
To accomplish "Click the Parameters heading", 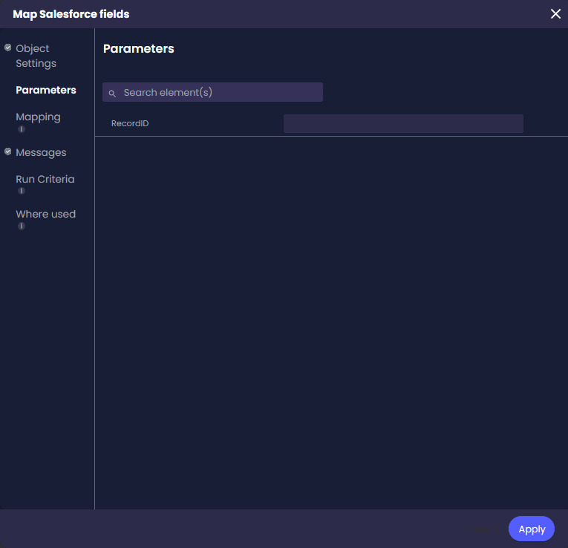I will [x=139, y=48].
